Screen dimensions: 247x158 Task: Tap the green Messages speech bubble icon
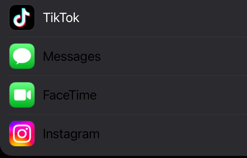click(22, 56)
